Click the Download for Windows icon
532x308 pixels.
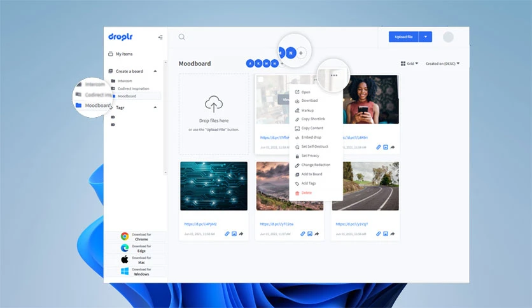(x=125, y=271)
